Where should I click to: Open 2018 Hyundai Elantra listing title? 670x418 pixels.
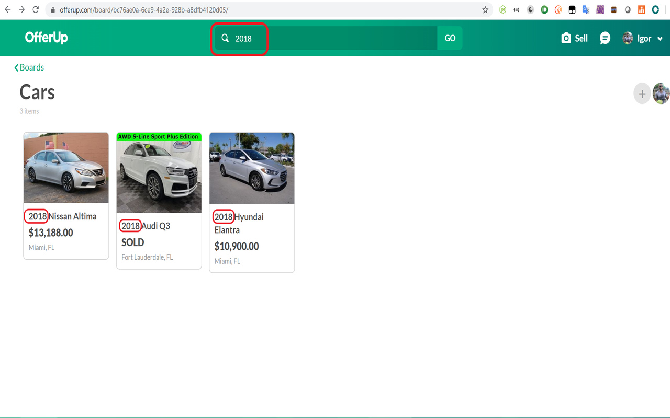(x=239, y=223)
